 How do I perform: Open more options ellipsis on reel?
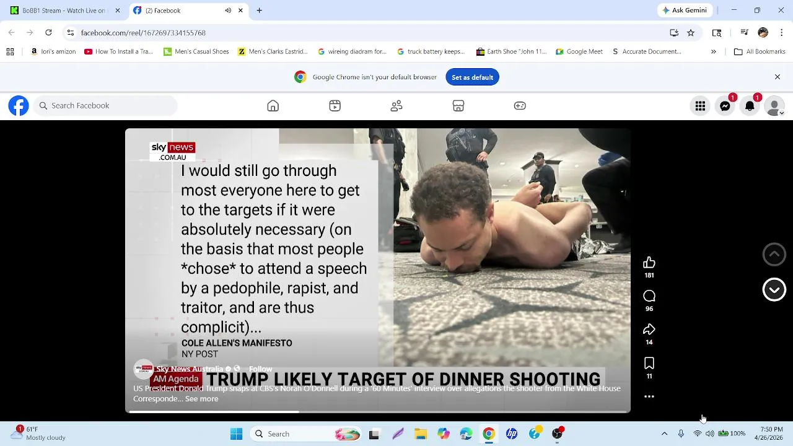(x=649, y=396)
